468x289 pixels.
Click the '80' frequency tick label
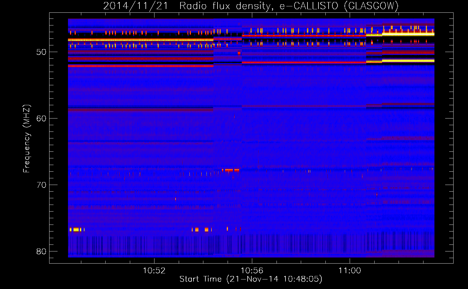click(x=41, y=251)
